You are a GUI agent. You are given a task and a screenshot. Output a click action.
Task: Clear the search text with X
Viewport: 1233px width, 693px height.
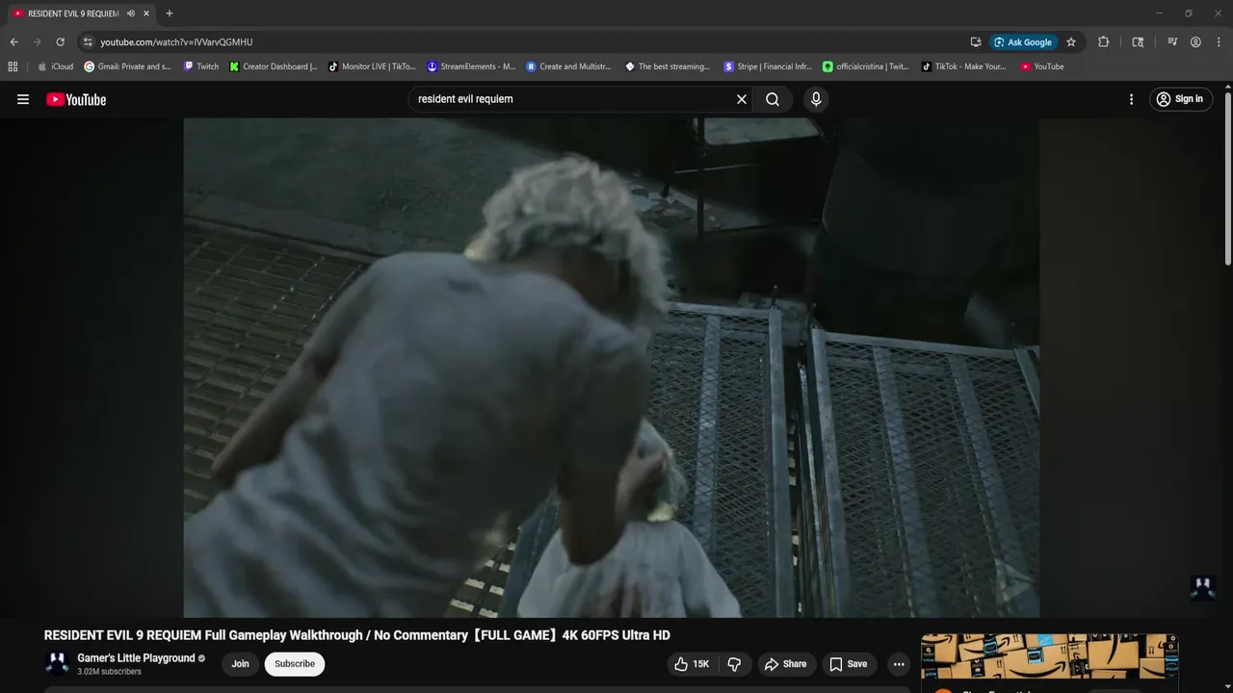742,99
